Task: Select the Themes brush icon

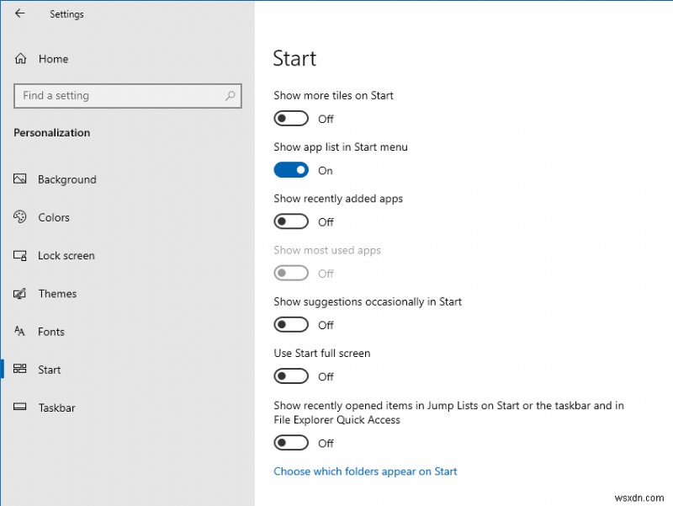Action: (19, 294)
